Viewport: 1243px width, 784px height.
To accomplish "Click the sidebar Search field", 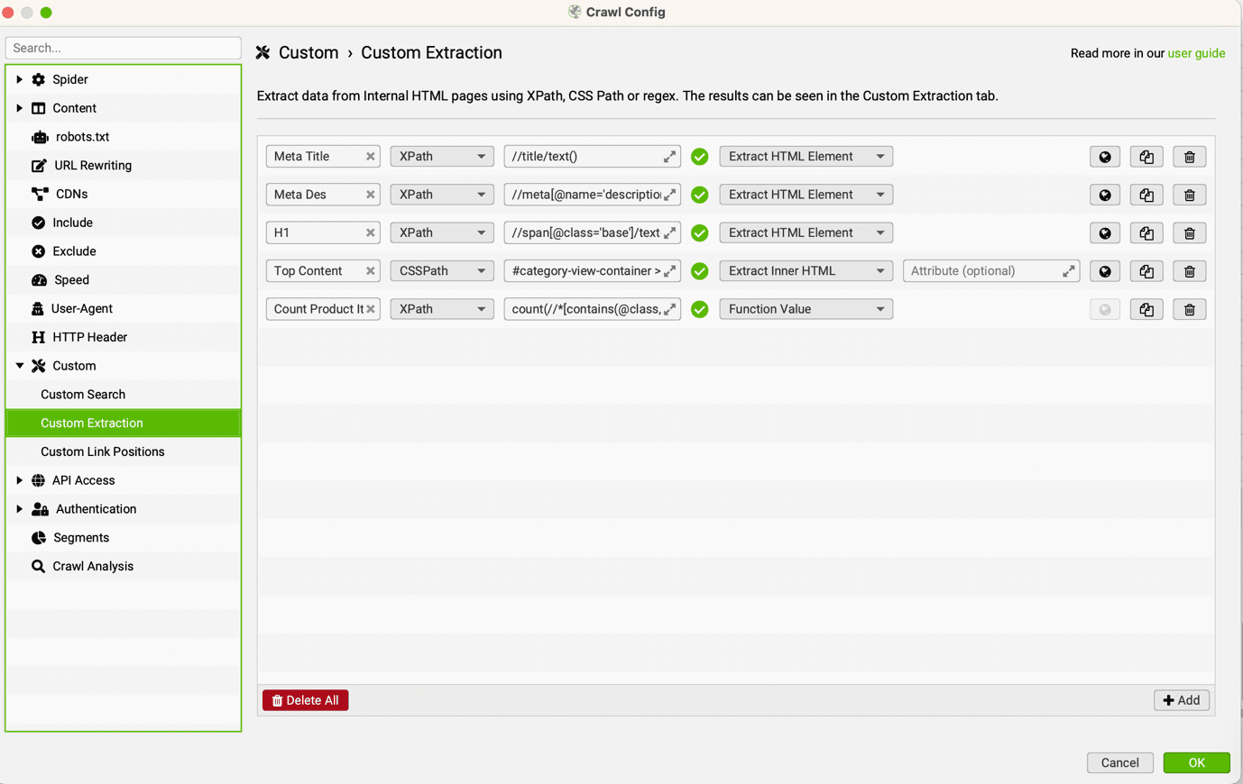I will pyautogui.click(x=123, y=48).
